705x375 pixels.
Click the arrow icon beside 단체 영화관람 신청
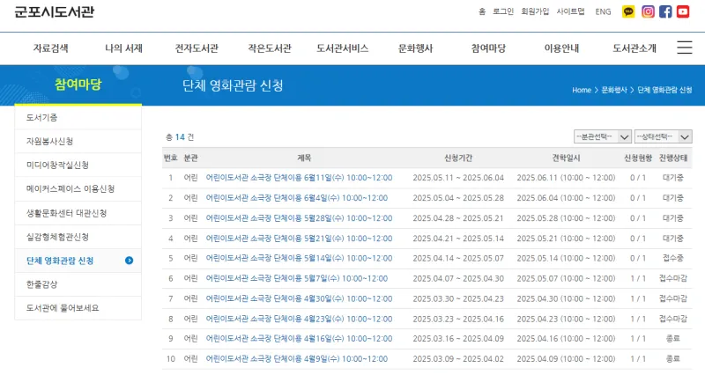(x=130, y=261)
